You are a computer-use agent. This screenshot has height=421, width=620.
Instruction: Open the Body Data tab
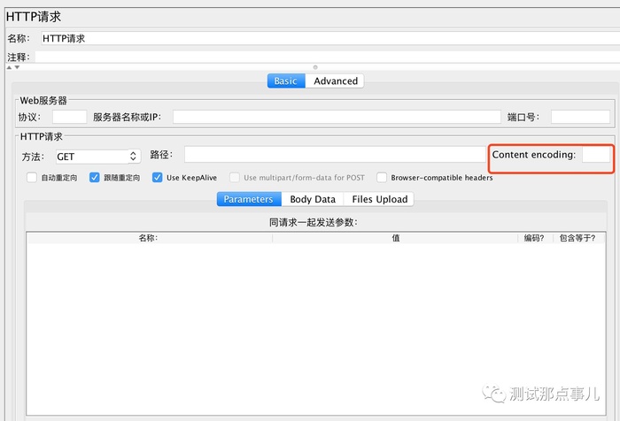313,199
